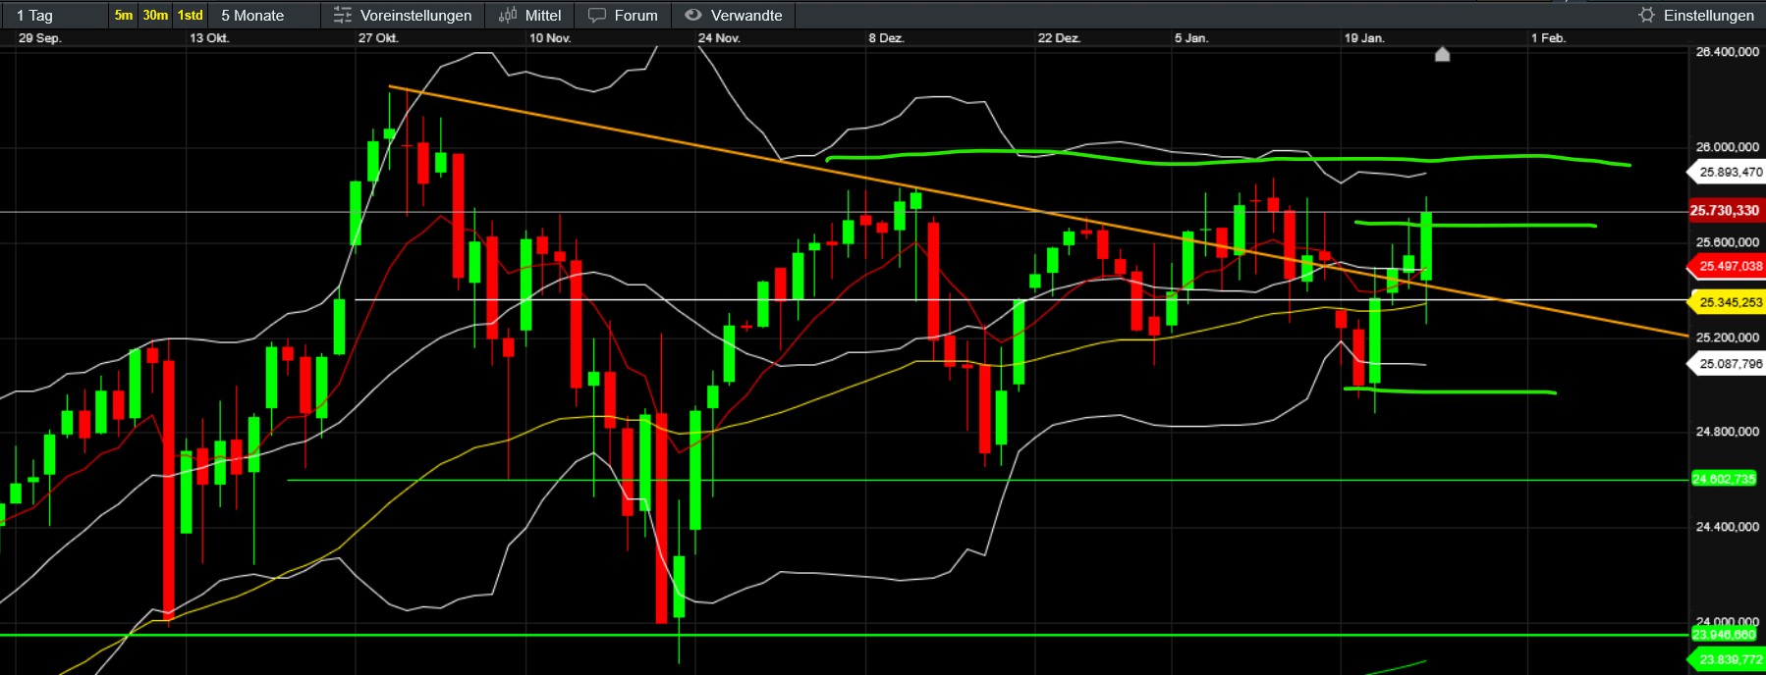Switch to the 30m interval
This screenshot has height=675, width=1766.
(155, 15)
